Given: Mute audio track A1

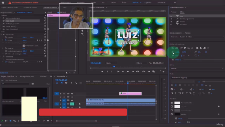Looking at the screenshot, I should click(x=72, y=104).
